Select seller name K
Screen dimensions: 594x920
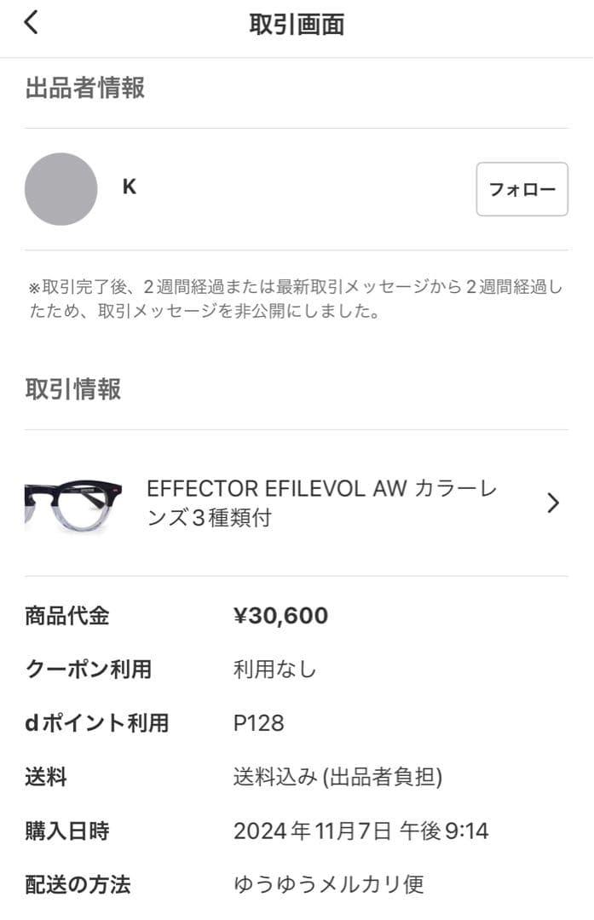pyautogui.click(x=128, y=187)
